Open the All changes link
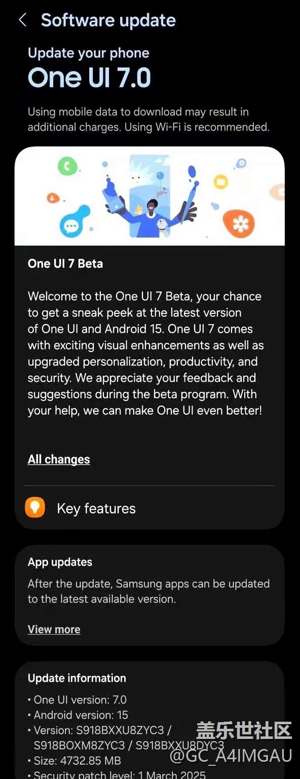This screenshot has height=779, width=300. click(59, 459)
